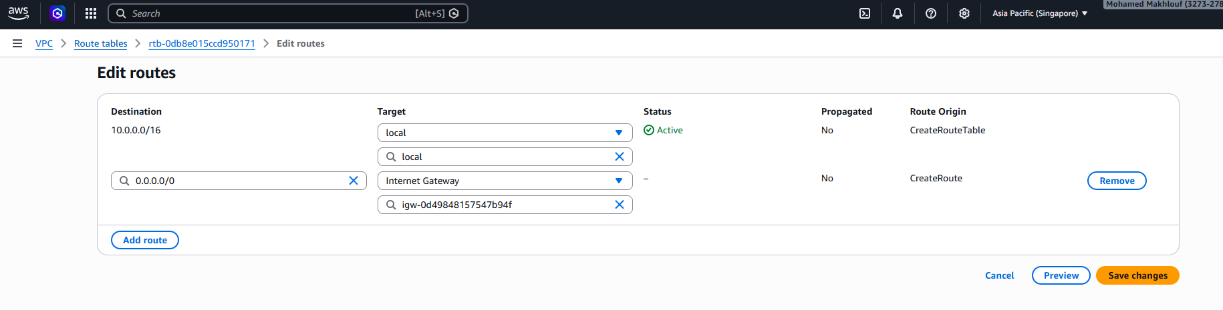1223x310 pixels.
Task: Click the Add route button
Action: [x=145, y=240]
